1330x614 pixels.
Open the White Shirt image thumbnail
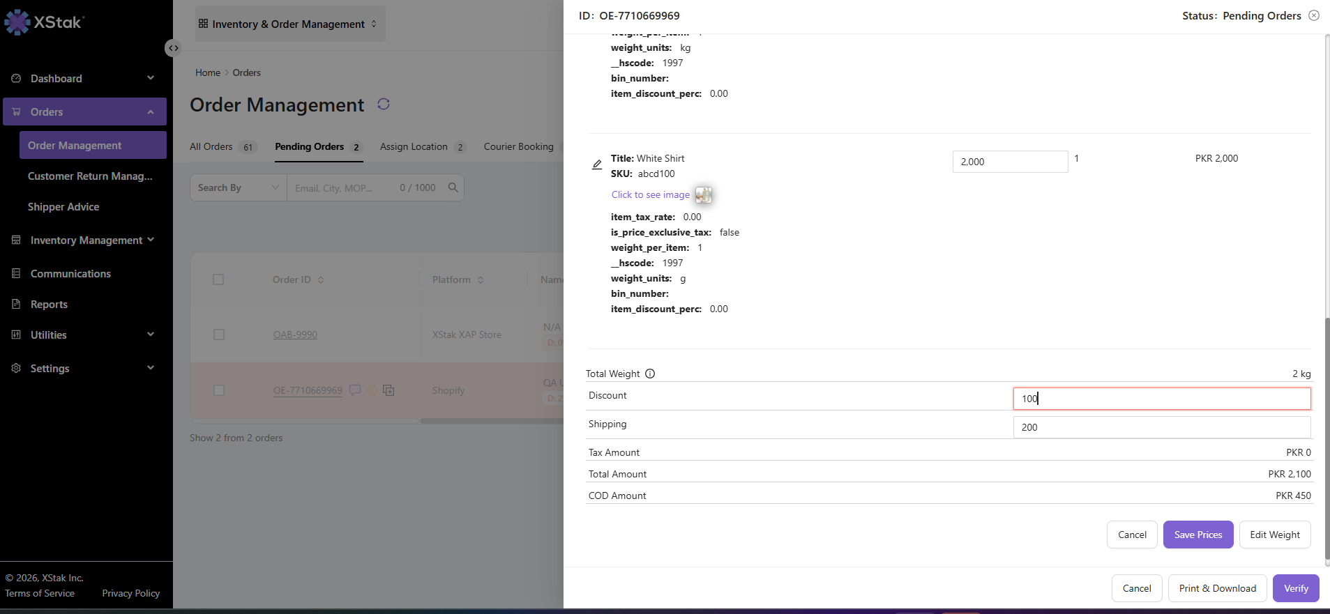[x=703, y=195]
